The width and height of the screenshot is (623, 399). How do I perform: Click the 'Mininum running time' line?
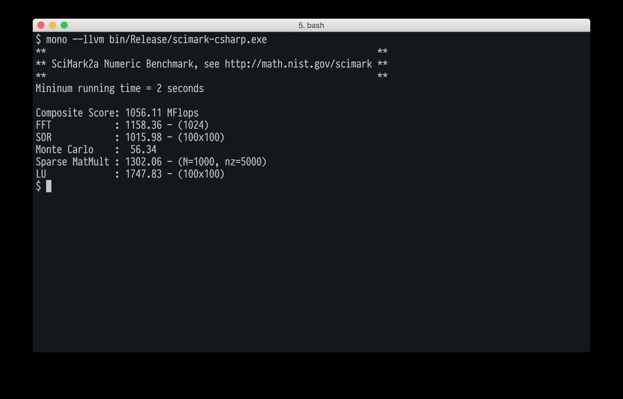click(120, 89)
